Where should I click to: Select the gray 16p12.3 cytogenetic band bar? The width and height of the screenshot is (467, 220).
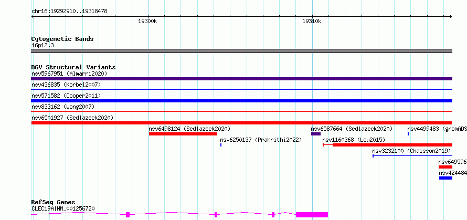tap(241, 51)
